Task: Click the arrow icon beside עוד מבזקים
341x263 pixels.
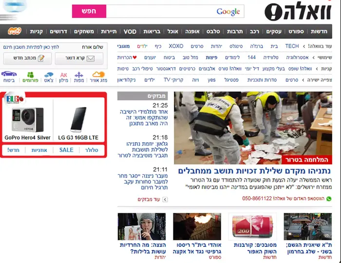Action: (165, 199)
